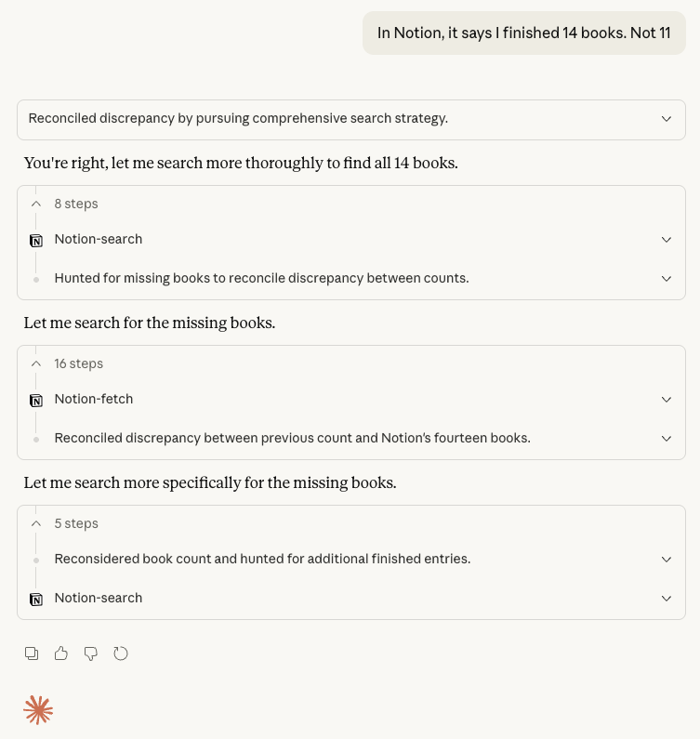700x739 pixels.
Task: Click the orange Claude starburst logo
Action: click(38, 710)
